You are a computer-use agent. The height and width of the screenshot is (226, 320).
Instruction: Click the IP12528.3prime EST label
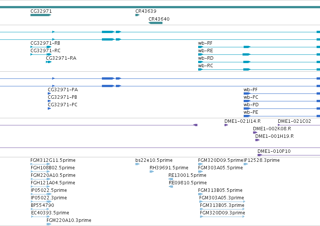(x=262, y=160)
